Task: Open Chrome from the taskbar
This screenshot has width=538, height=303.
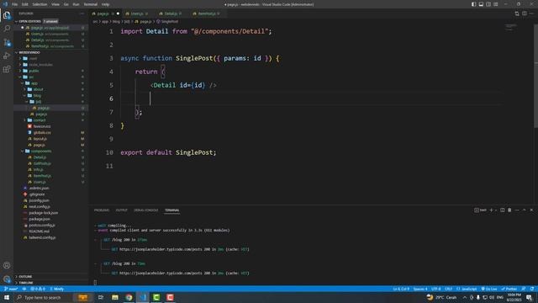Action: (129, 297)
